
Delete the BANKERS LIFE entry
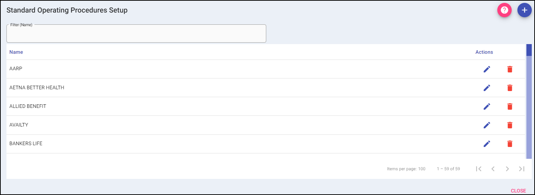tap(510, 144)
